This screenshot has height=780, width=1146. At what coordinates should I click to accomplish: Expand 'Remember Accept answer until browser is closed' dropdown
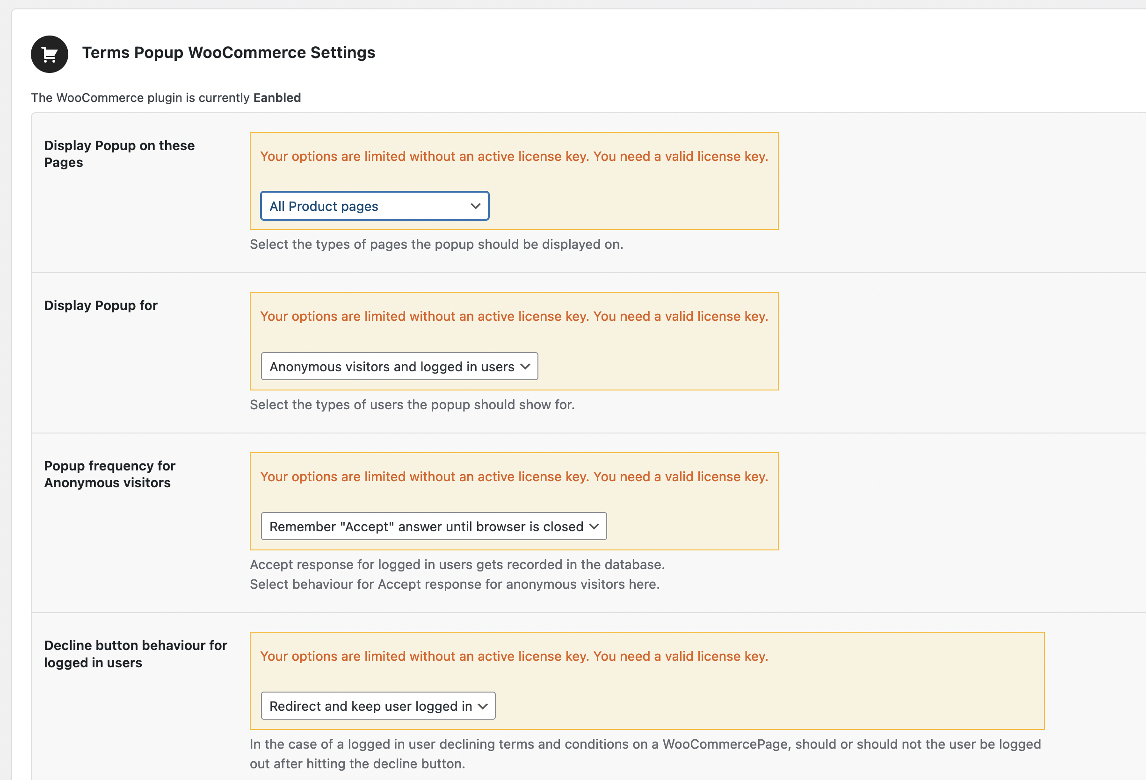[x=434, y=526]
